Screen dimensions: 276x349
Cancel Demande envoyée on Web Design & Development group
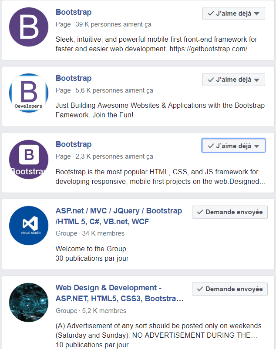[x=229, y=289]
